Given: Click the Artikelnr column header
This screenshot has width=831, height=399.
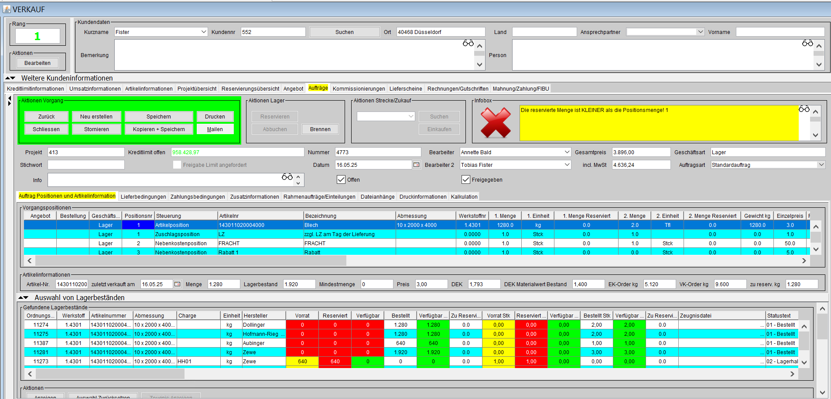Looking at the screenshot, I should [261, 216].
